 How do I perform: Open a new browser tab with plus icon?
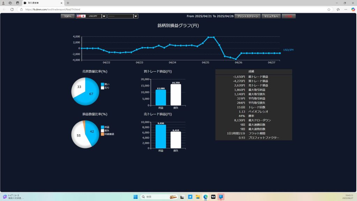click(68, 3)
